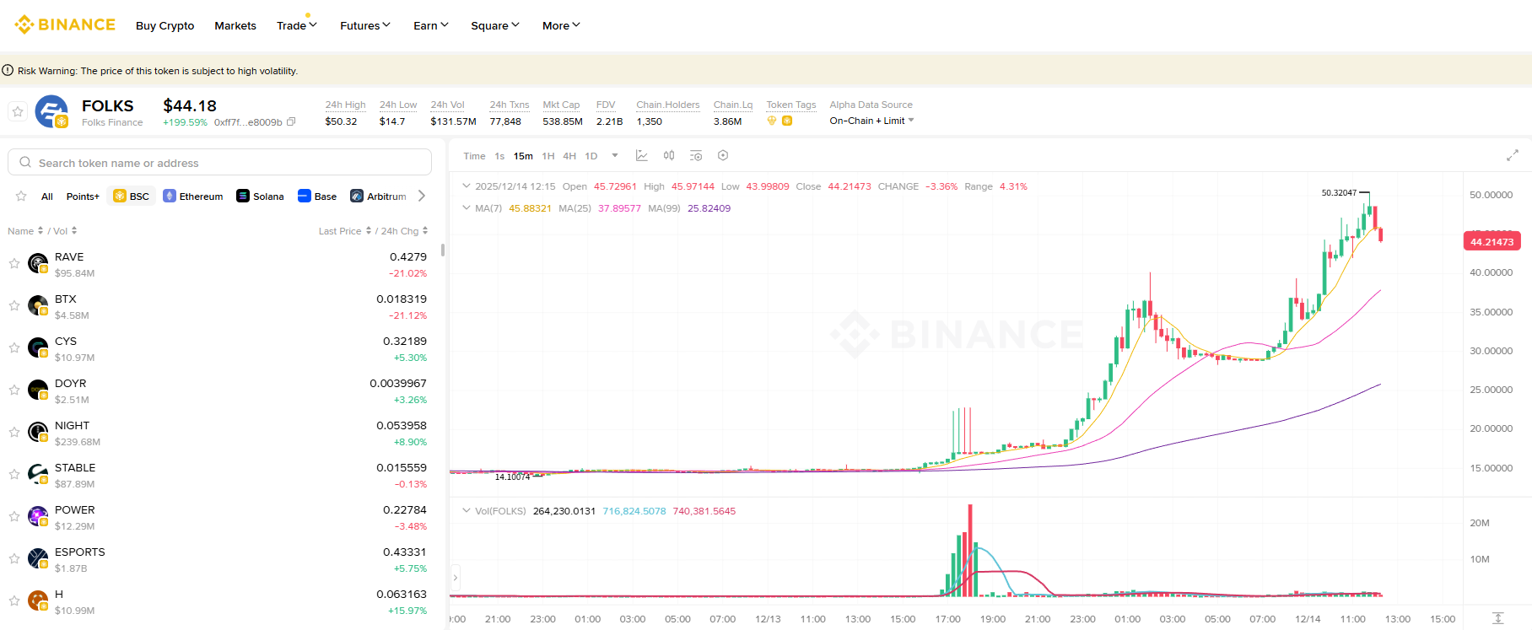The image size is (1532, 630).
Task: Click the candlestick chart style icon
Action: coord(669,156)
